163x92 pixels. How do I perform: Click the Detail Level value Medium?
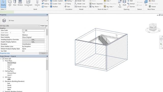tap(25, 35)
